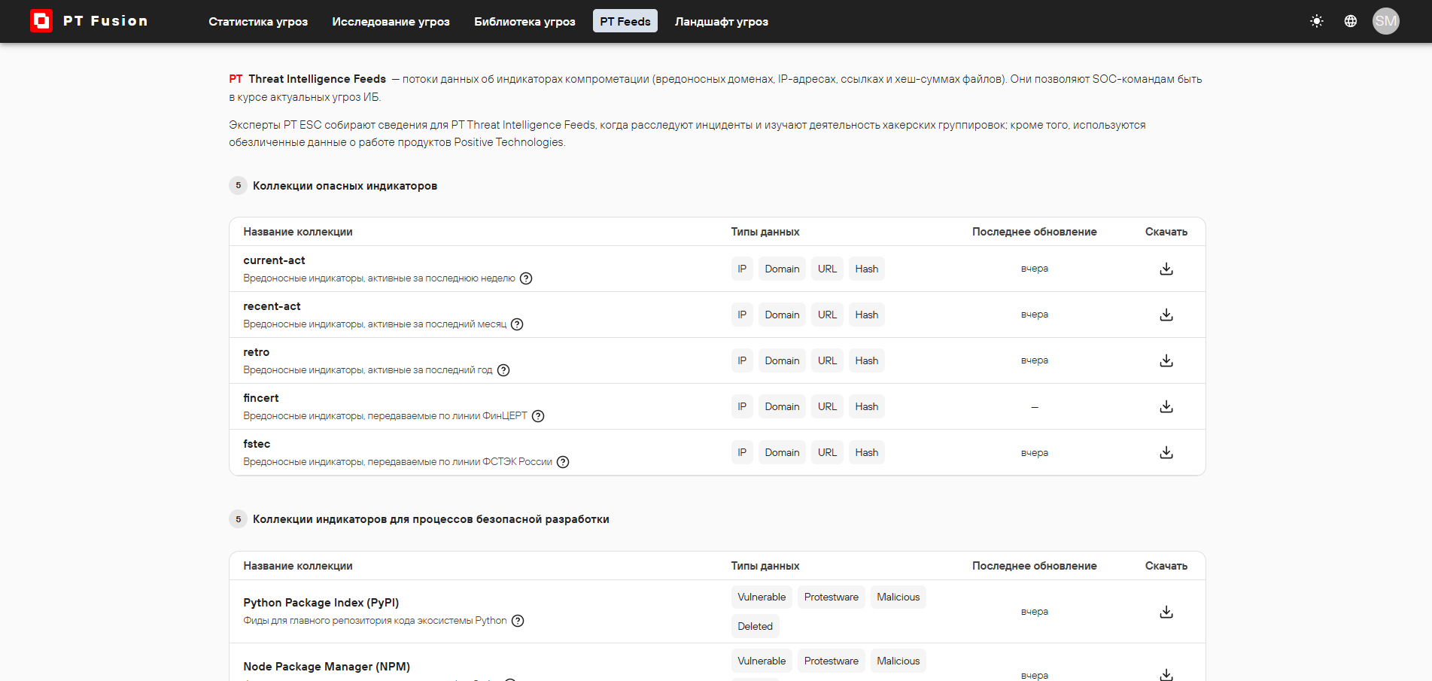Click the Malicious tag in NPM row

pos(898,661)
